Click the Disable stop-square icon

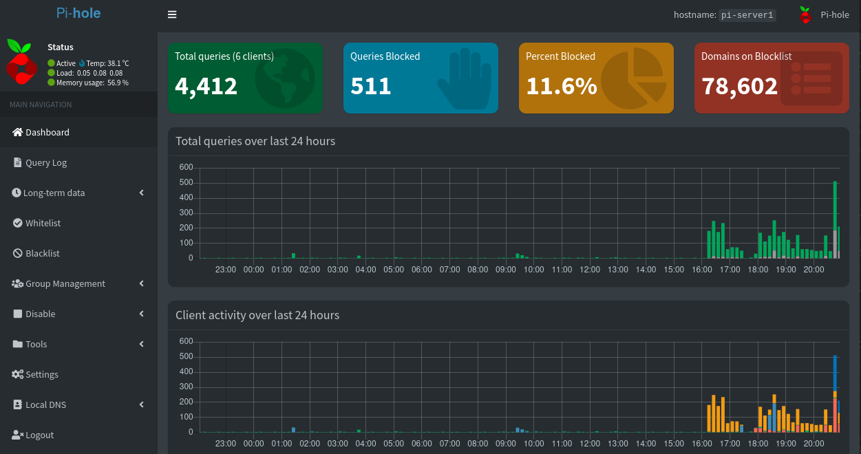coord(19,314)
